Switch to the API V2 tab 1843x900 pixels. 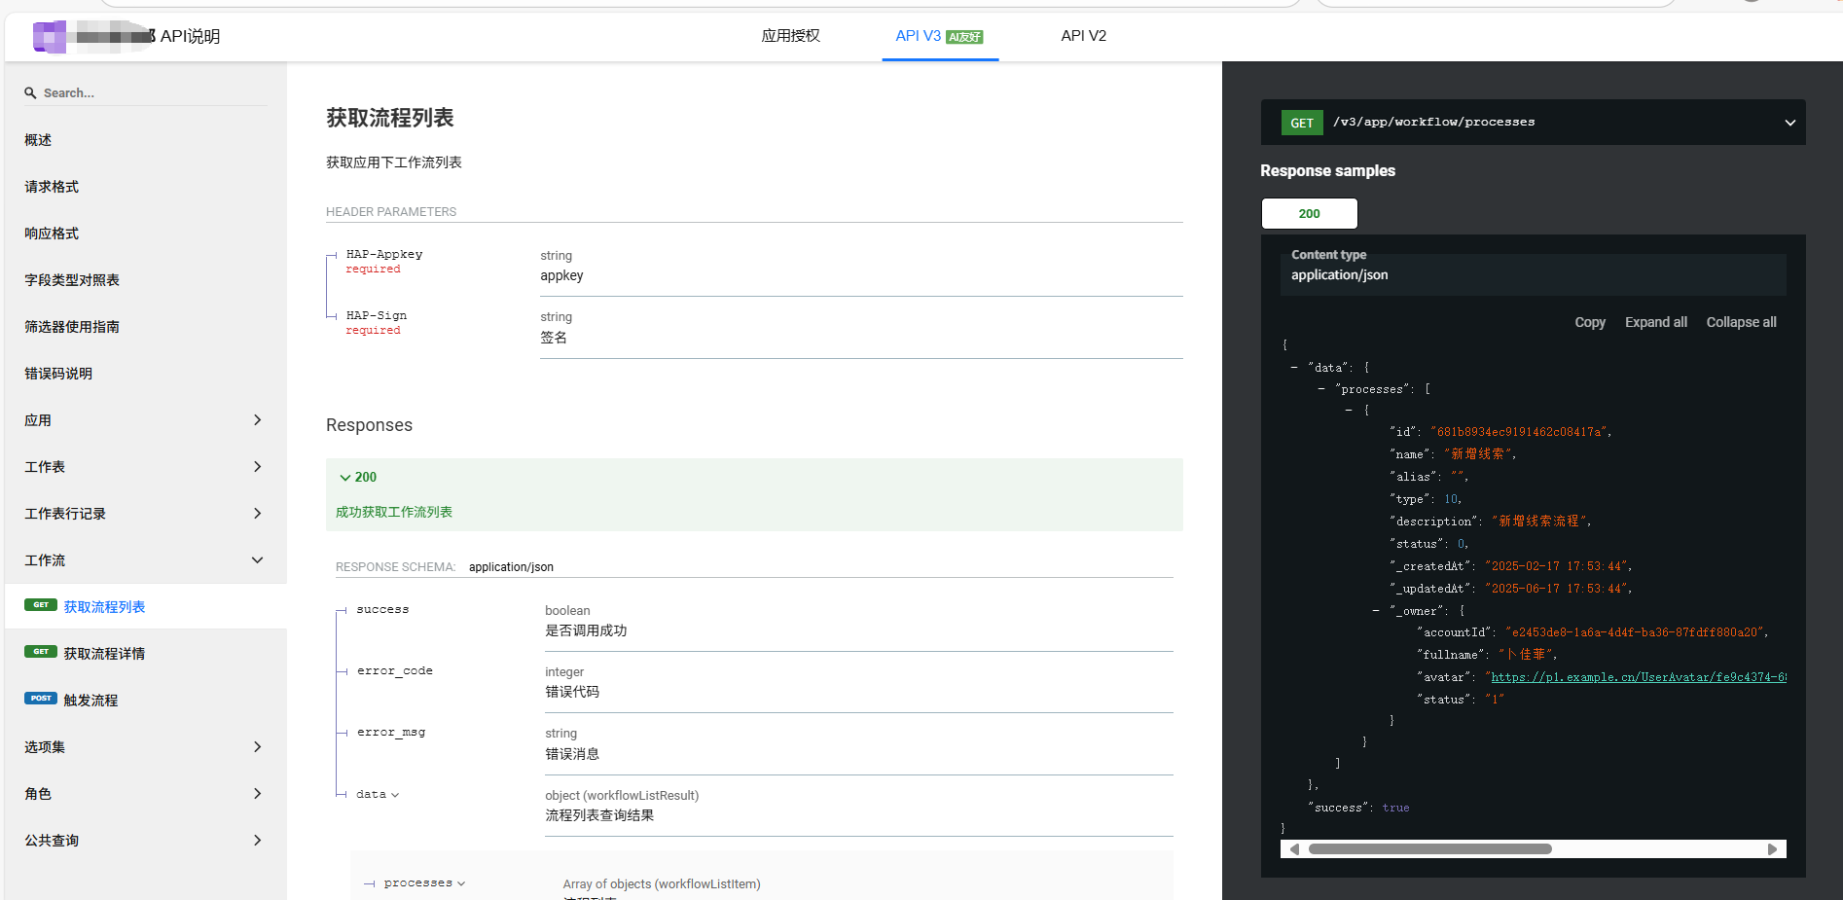pyautogui.click(x=1083, y=36)
